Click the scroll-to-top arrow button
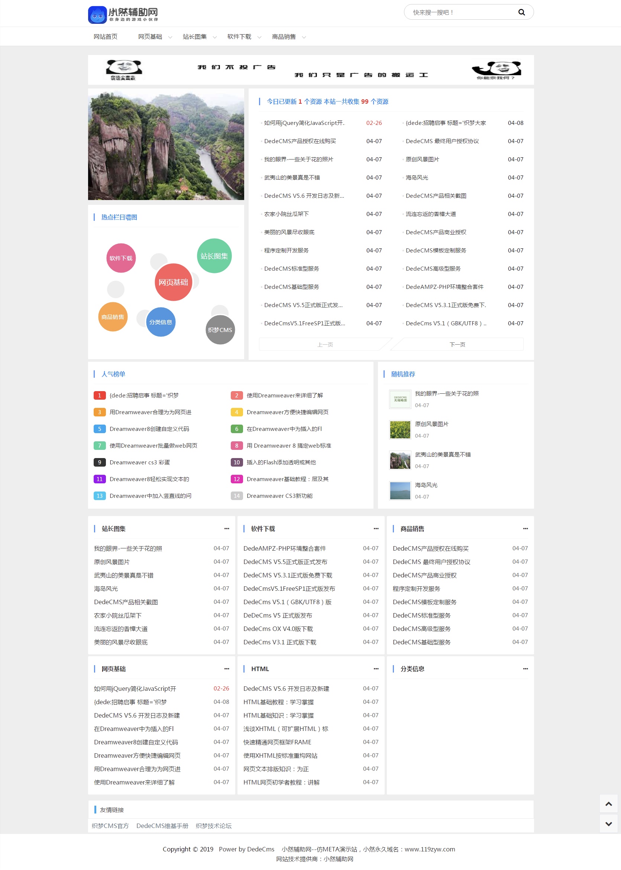The height and width of the screenshot is (870, 621). [608, 803]
